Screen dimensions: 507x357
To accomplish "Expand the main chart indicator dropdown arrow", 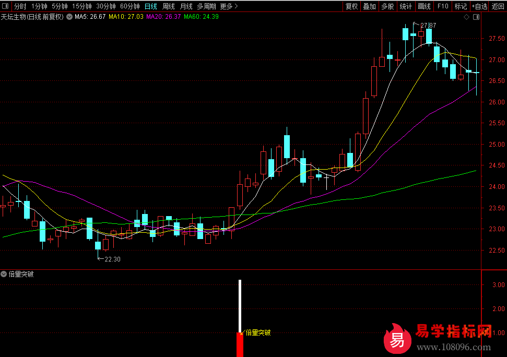I will 69,17.
